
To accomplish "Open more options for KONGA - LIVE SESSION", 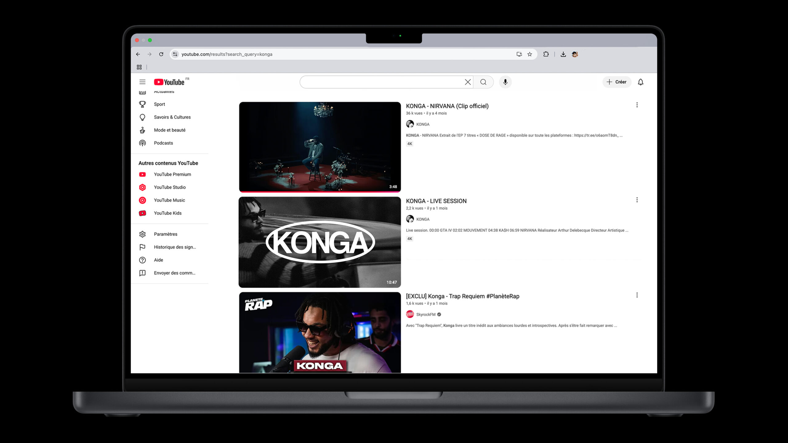I will point(637,200).
